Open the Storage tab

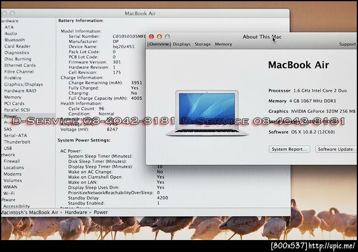click(x=202, y=44)
